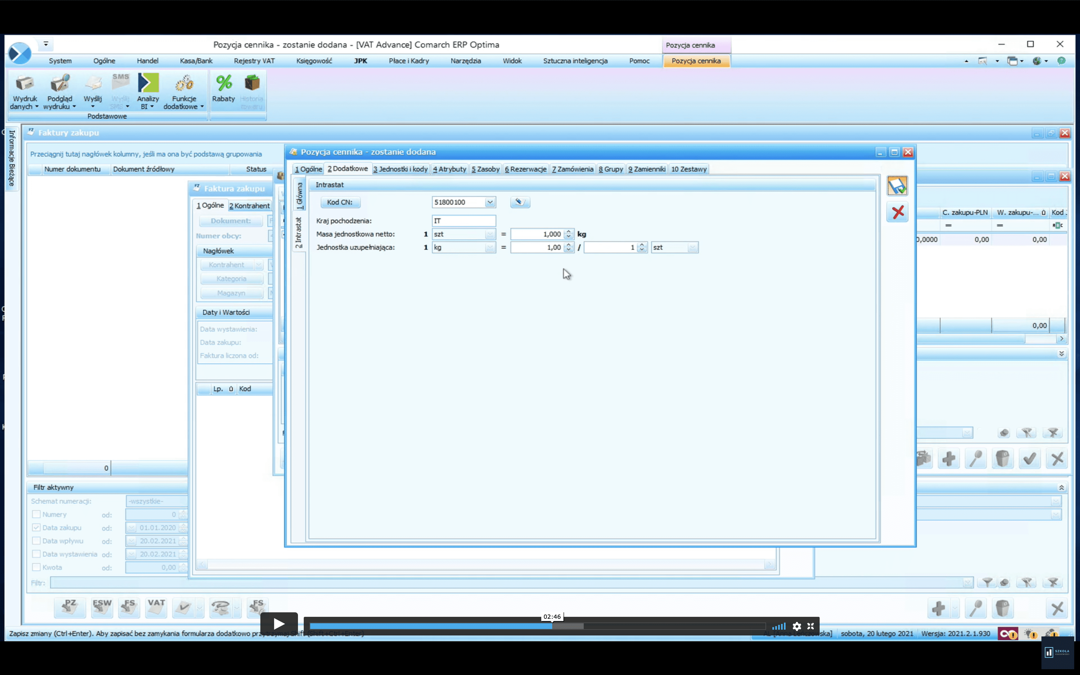Screen dimensions: 1080x675
Task: Click the plus icon in the invoice items toolbar
Action: tap(949, 458)
